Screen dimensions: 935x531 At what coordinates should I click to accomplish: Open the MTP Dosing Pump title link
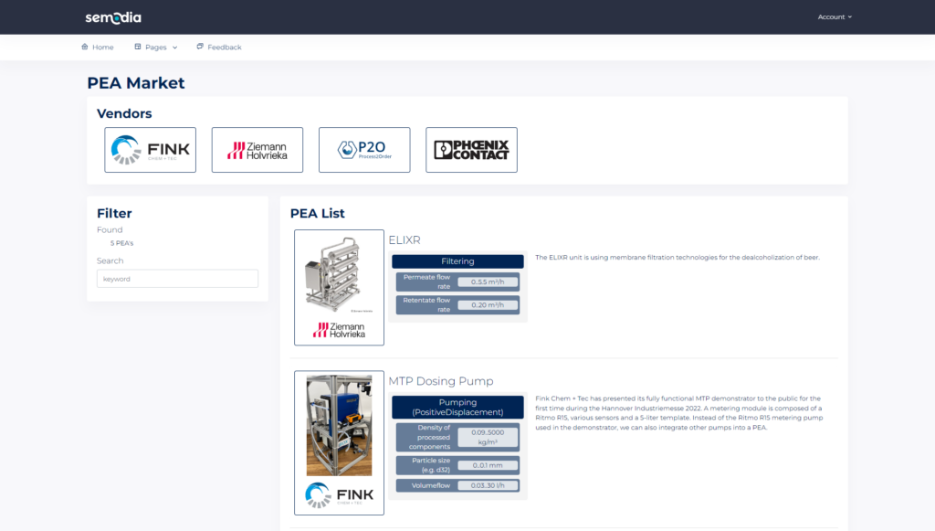click(441, 381)
